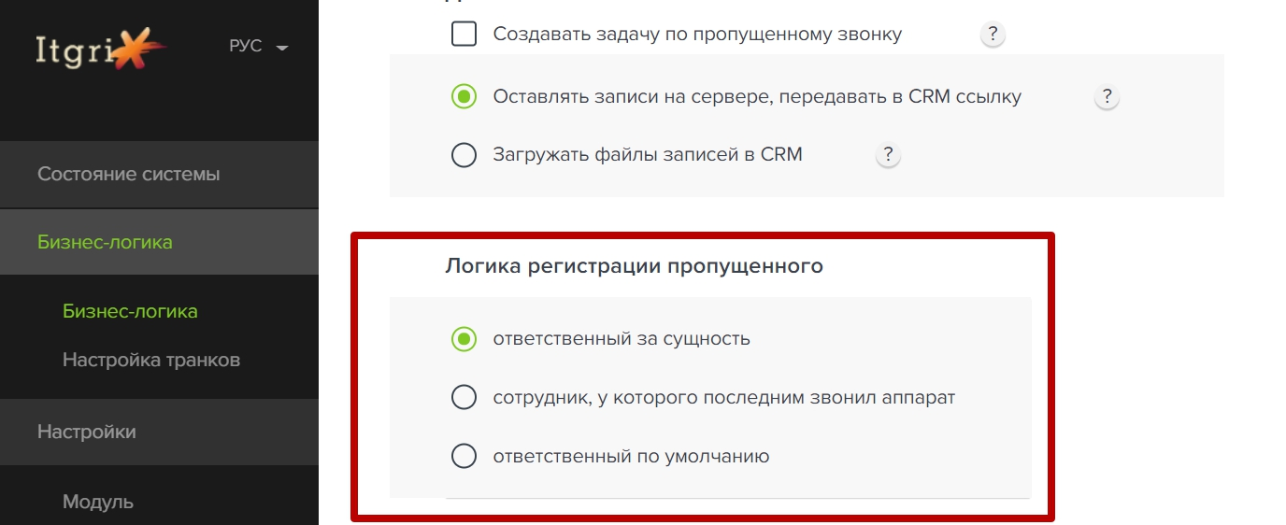Open help tooltip for missed call task option
This screenshot has height=525, width=1286.
coord(993,35)
